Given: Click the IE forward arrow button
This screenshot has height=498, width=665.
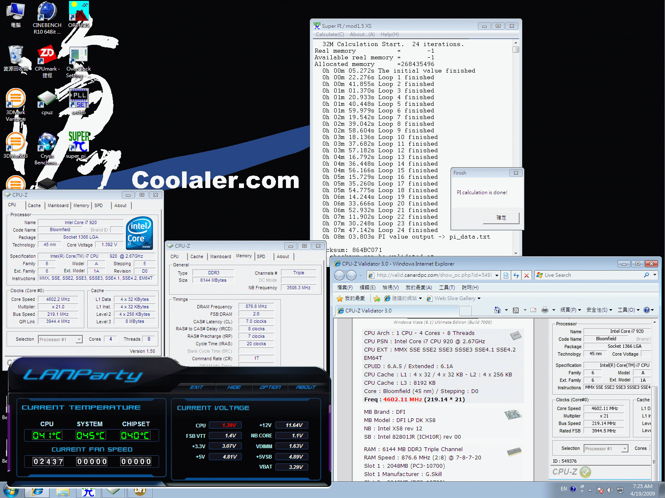Looking at the screenshot, I should [x=351, y=275].
